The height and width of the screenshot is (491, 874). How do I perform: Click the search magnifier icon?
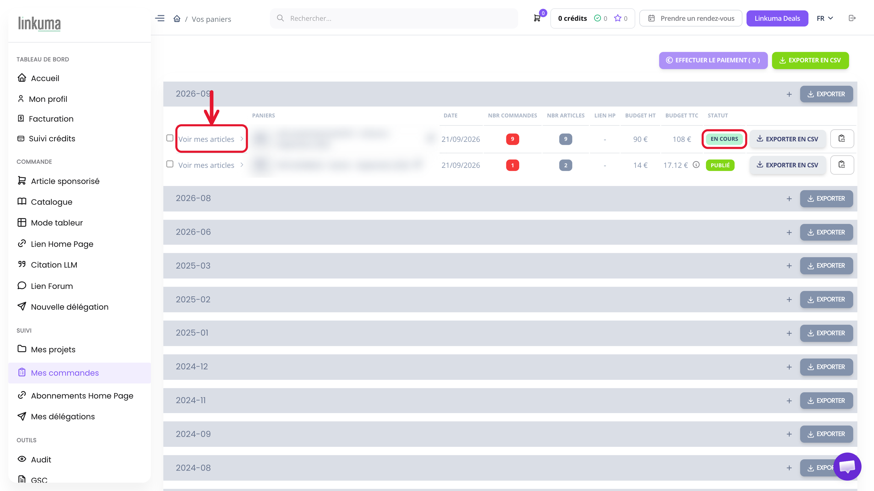pos(280,18)
